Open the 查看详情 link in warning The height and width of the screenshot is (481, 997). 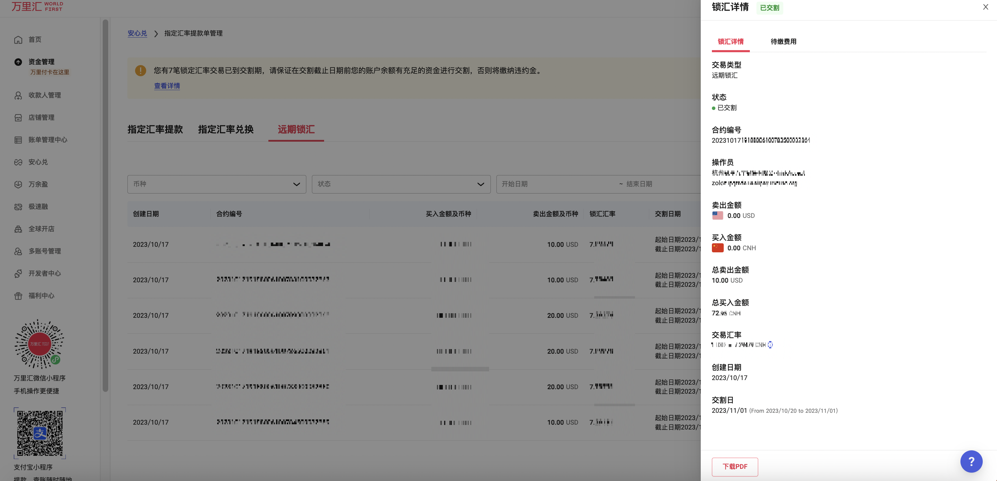tap(167, 86)
